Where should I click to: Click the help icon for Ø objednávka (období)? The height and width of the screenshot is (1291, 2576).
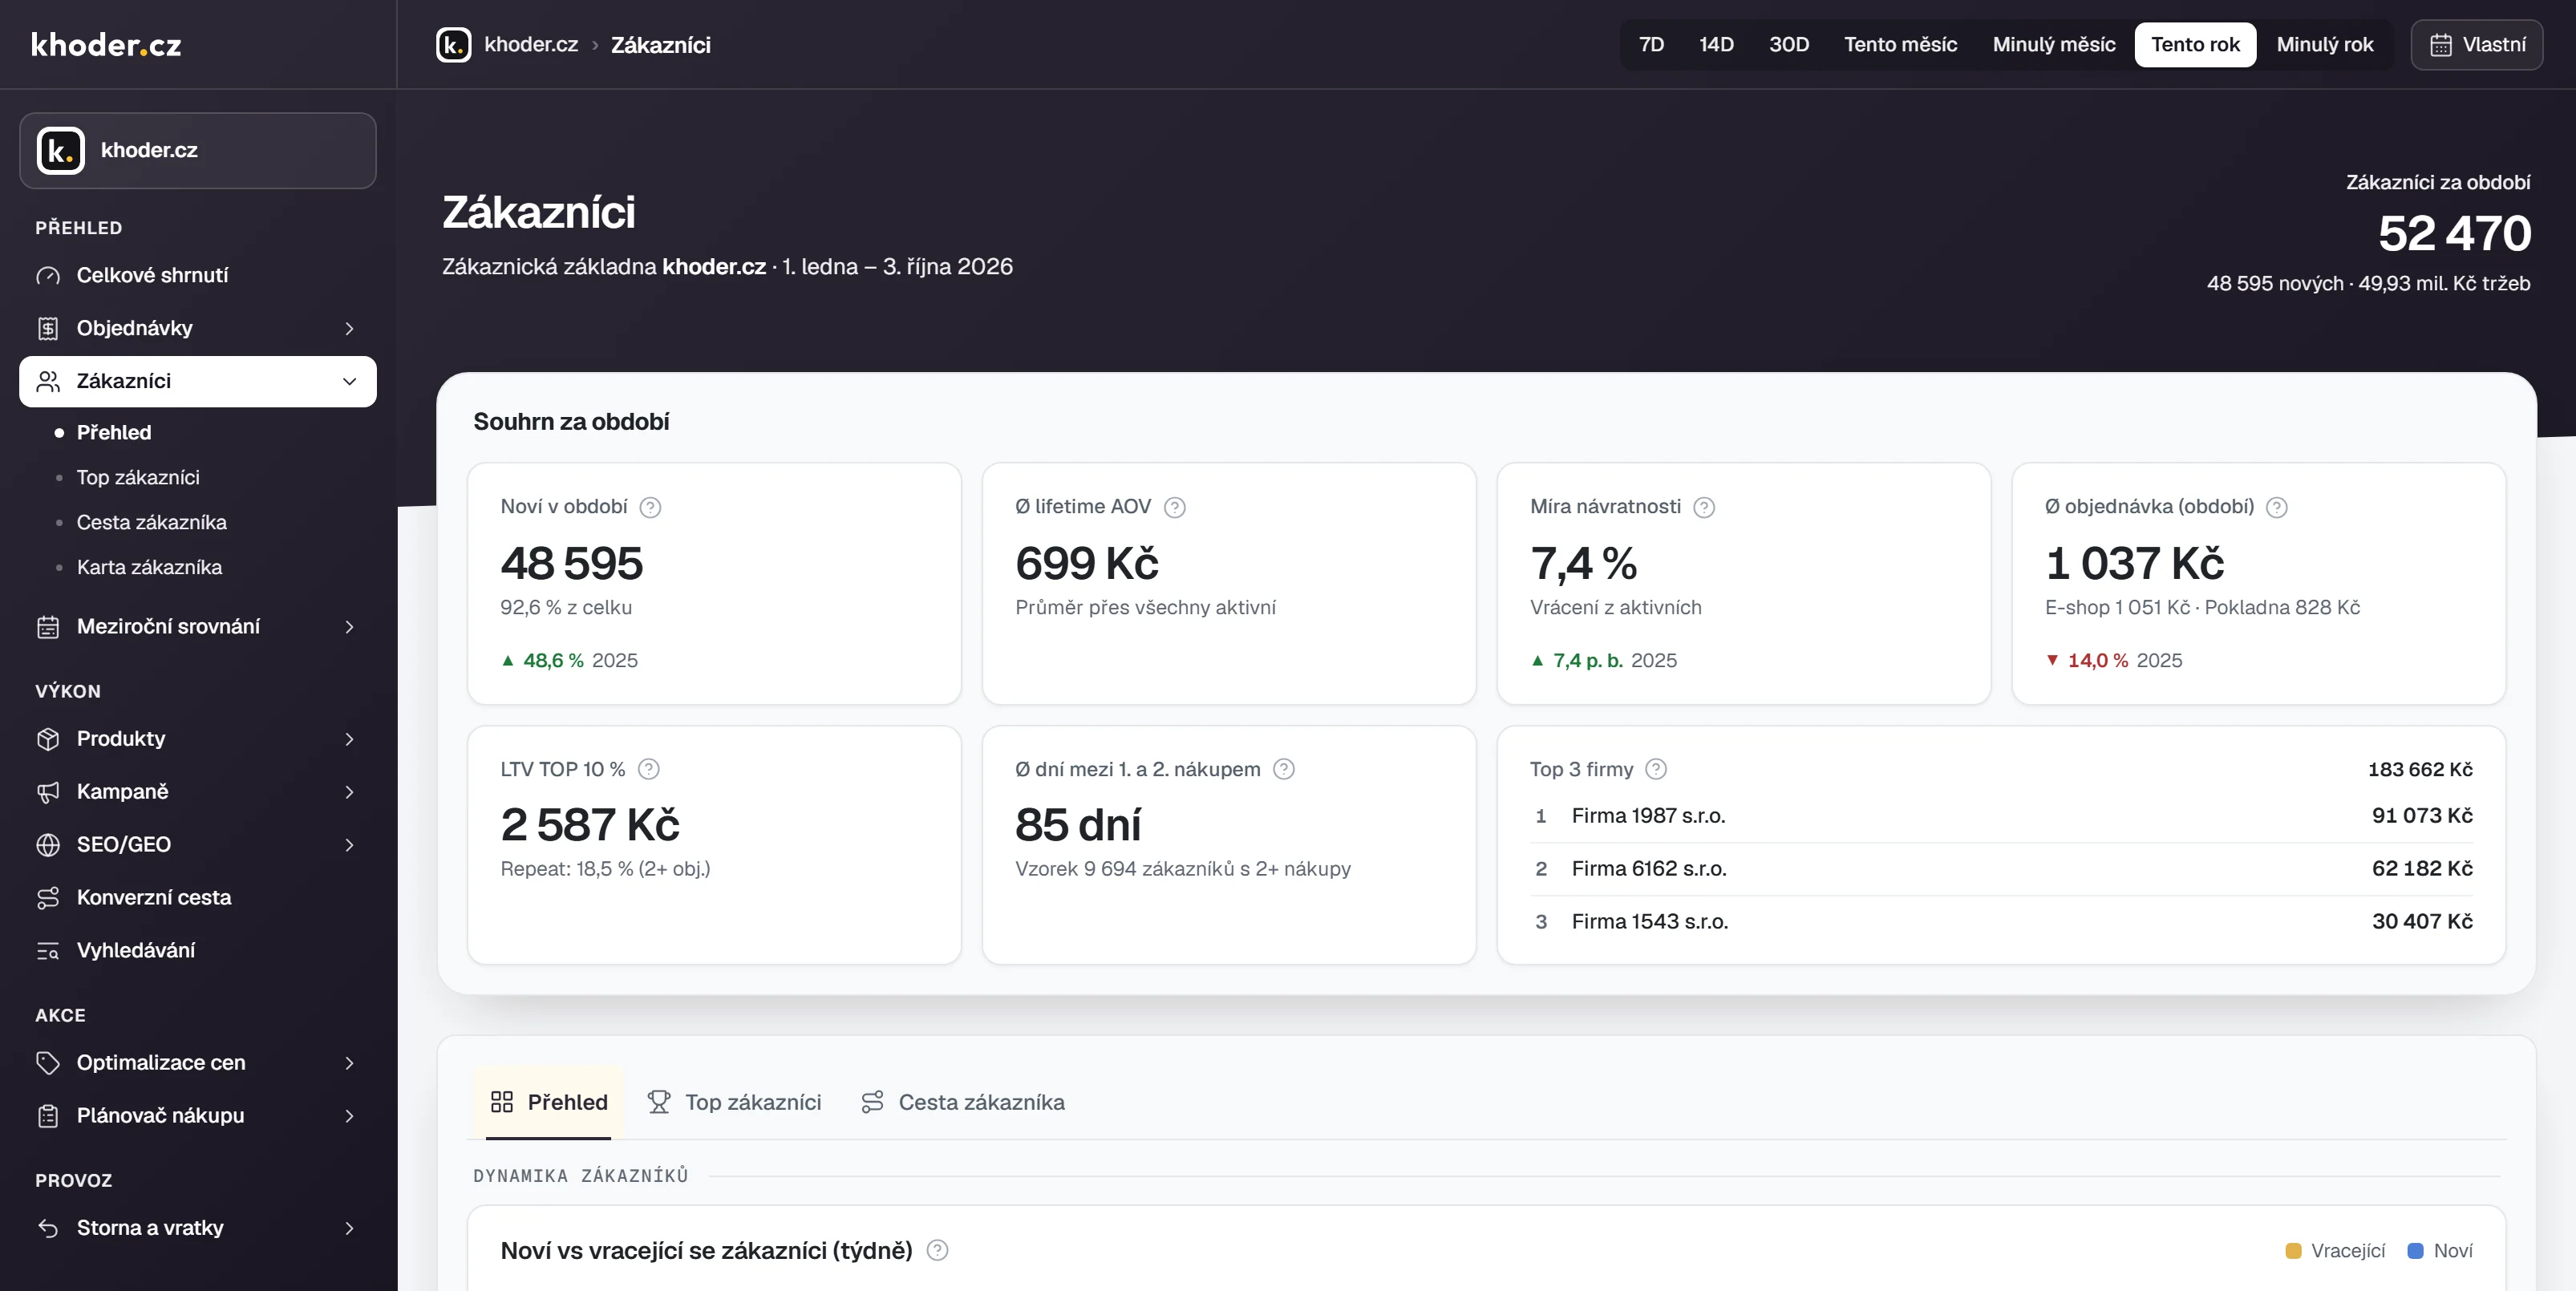(2277, 507)
